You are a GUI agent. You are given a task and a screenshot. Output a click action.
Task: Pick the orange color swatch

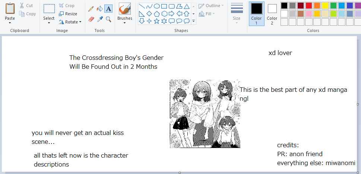point(317,6)
